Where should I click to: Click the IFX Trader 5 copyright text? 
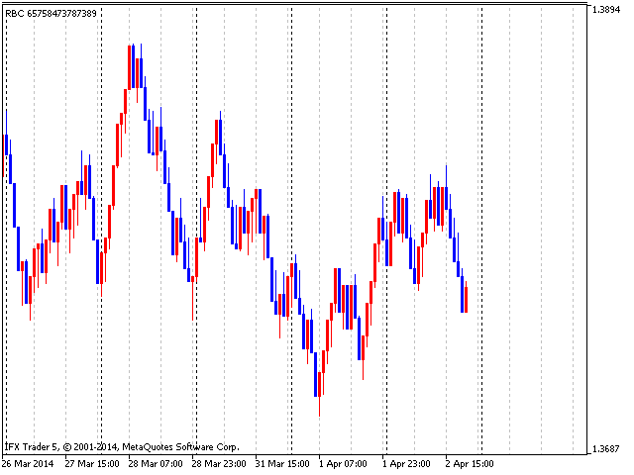click(122, 447)
